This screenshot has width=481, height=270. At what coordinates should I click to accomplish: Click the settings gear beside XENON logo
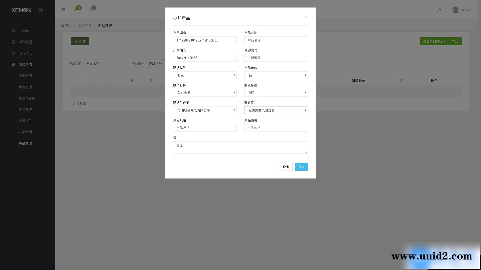pyautogui.click(x=41, y=10)
